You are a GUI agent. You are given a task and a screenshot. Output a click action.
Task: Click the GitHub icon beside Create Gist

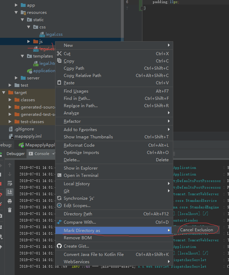point(59,246)
